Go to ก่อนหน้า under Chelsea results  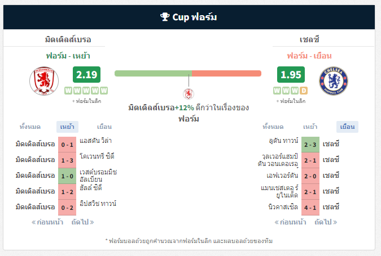(290, 222)
